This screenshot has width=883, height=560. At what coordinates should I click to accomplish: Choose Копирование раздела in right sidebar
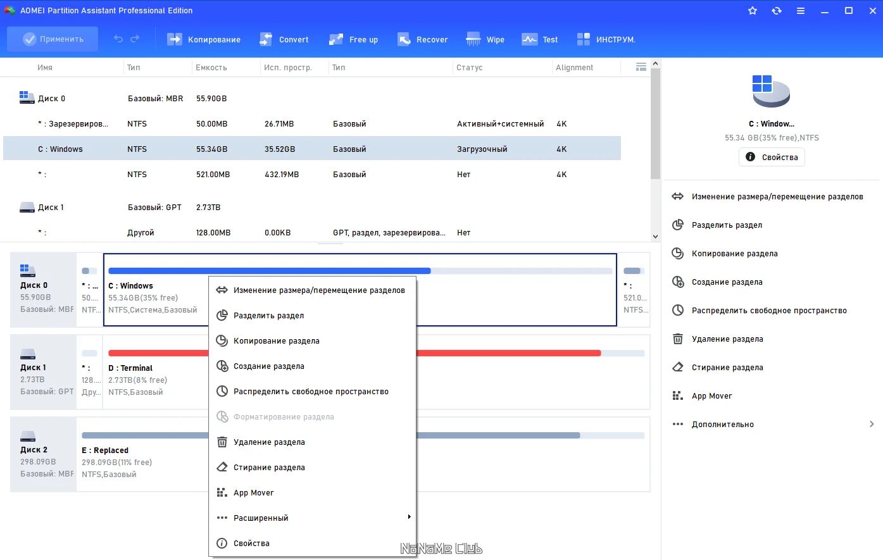724,254
